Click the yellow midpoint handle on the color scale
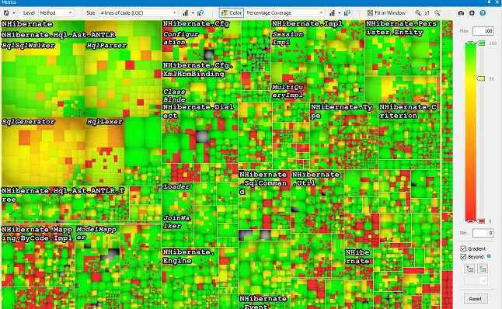This screenshot has width=502, height=309. [x=481, y=78]
